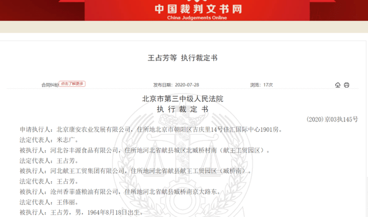
Task: Click the line 法定代表人：王伟丽
Action: coord(49,202)
